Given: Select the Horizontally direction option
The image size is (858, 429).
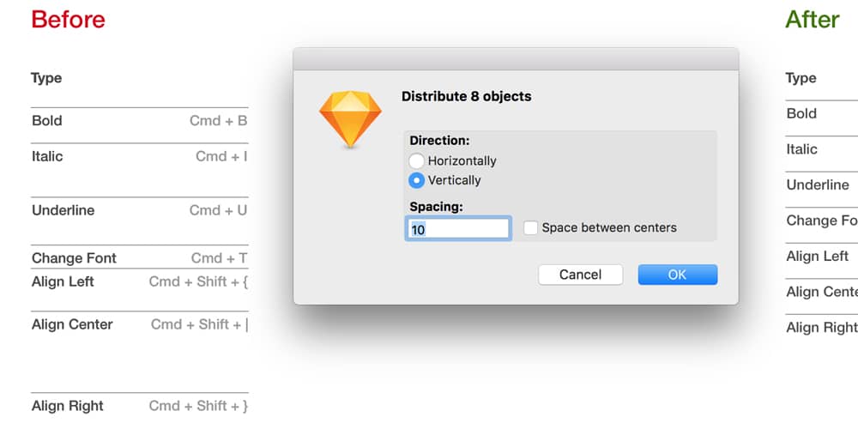Looking at the screenshot, I should coord(417,160).
